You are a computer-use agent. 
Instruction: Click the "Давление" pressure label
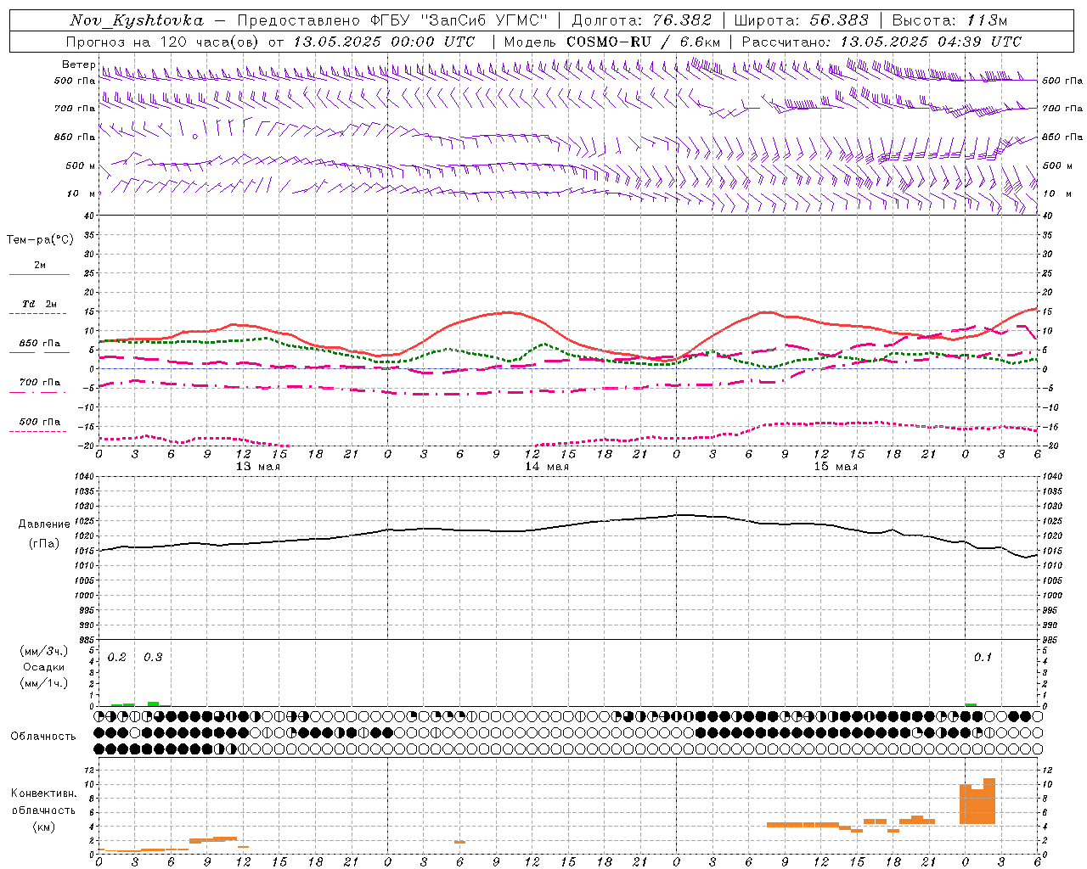(x=42, y=524)
